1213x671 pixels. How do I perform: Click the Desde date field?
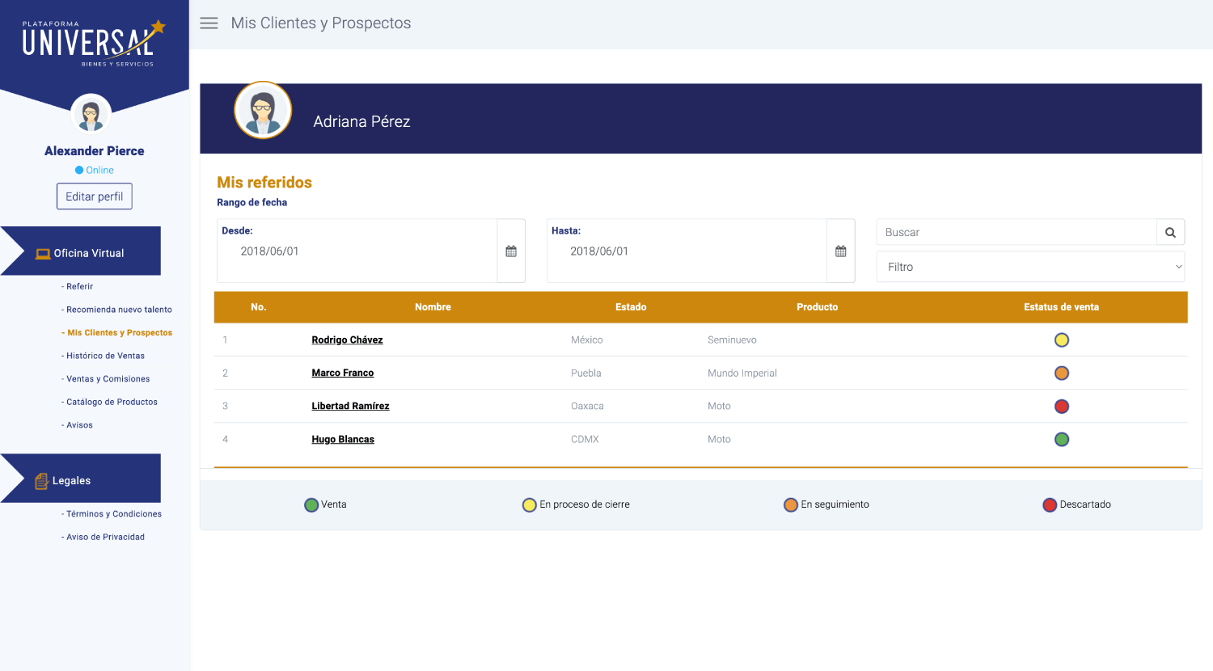[x=357, y=251]
